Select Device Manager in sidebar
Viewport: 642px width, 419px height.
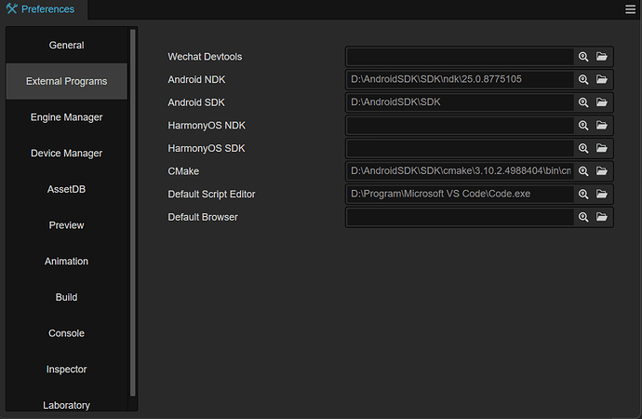tap(66, 154)
